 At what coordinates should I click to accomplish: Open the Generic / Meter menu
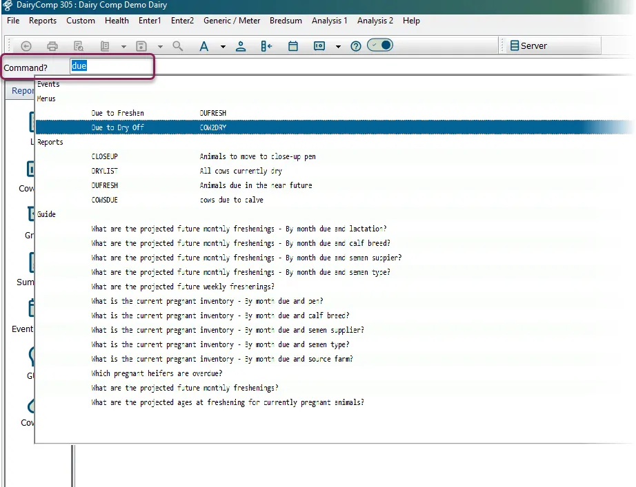click(x=232, y=21)
